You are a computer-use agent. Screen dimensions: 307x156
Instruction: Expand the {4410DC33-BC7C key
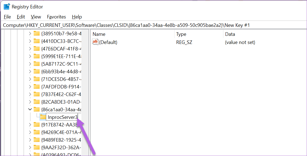[30, 41]
